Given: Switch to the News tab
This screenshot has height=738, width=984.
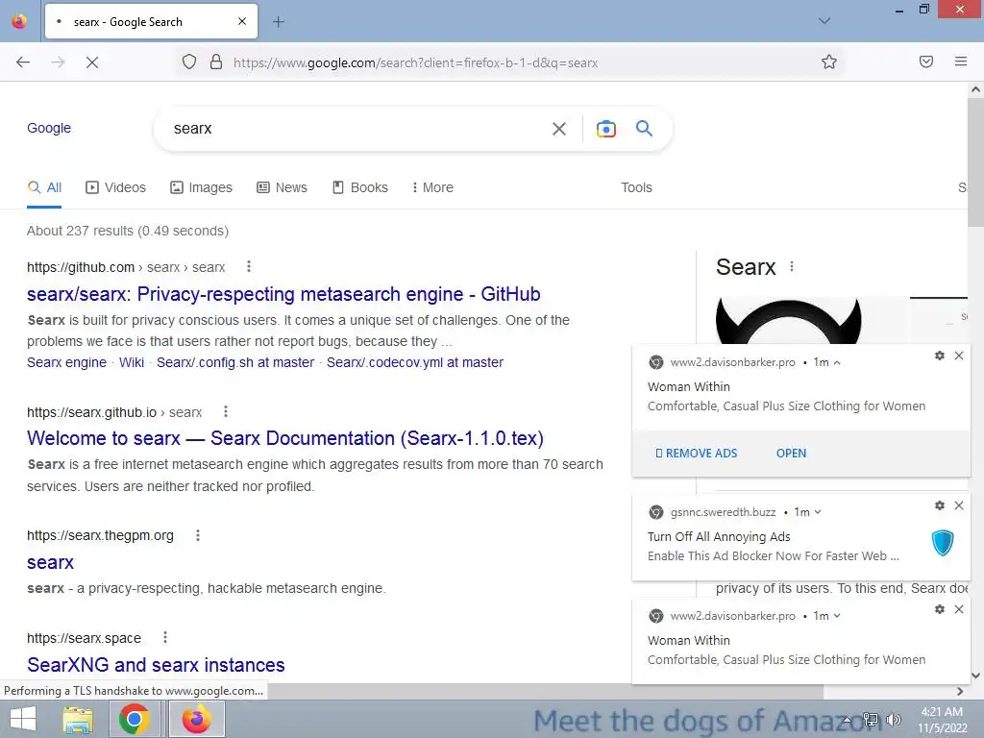Looking at the screenshot, I should [x=282, y=187].
